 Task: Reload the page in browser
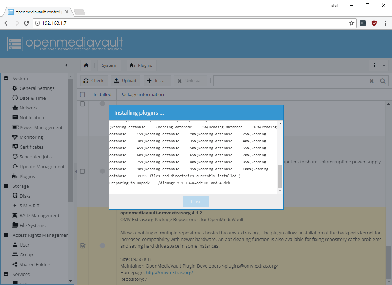[26, 23]
